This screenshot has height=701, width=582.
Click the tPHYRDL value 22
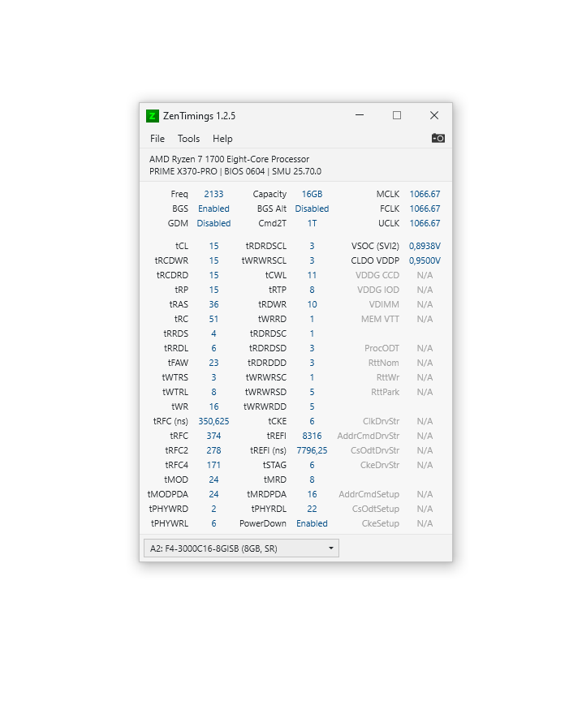[312, 509]
